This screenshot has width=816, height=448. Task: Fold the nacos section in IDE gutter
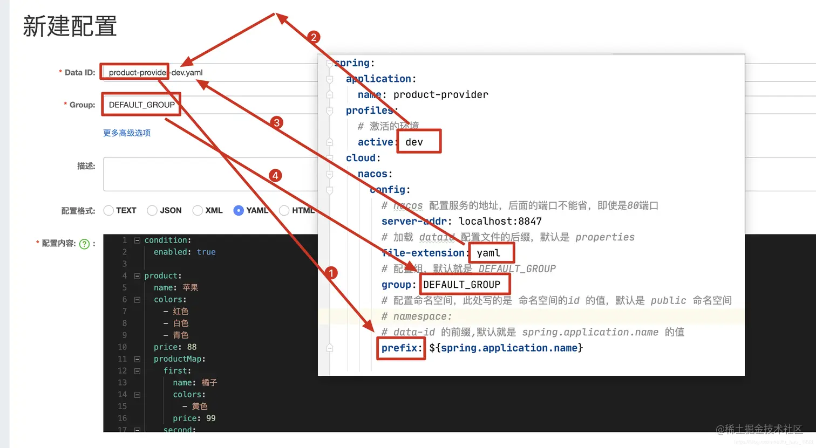click(x=329, y=174)
